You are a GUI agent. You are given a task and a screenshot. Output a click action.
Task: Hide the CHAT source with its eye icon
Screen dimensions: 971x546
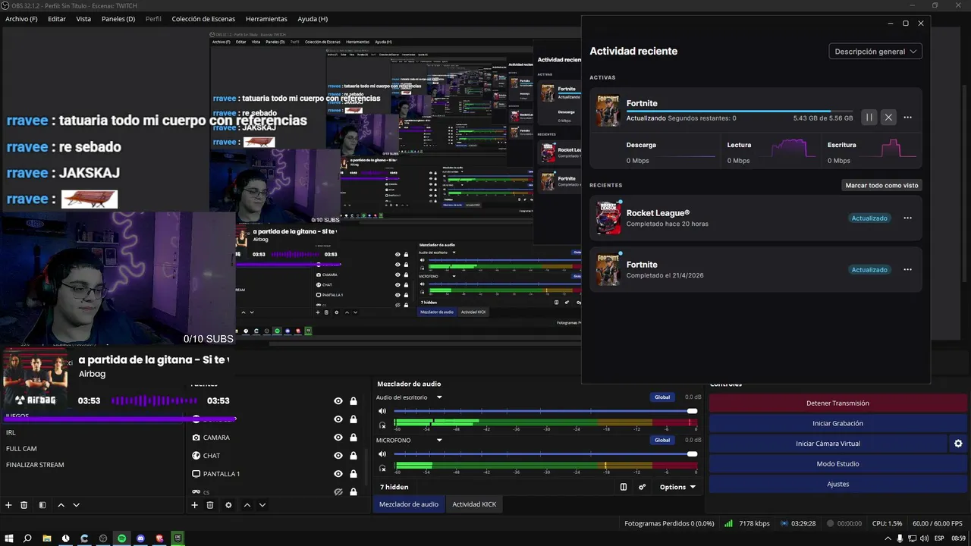click(338, 456)
